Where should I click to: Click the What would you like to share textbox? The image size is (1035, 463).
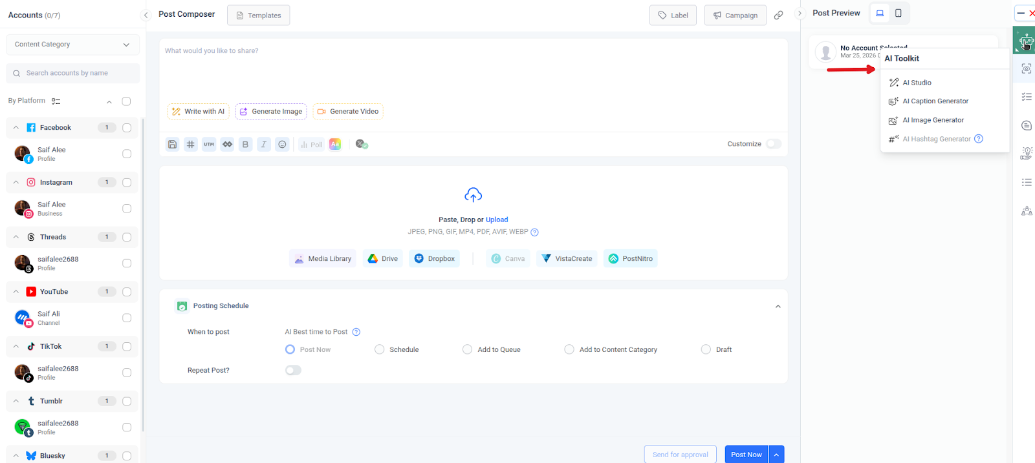tap(474, 68)
